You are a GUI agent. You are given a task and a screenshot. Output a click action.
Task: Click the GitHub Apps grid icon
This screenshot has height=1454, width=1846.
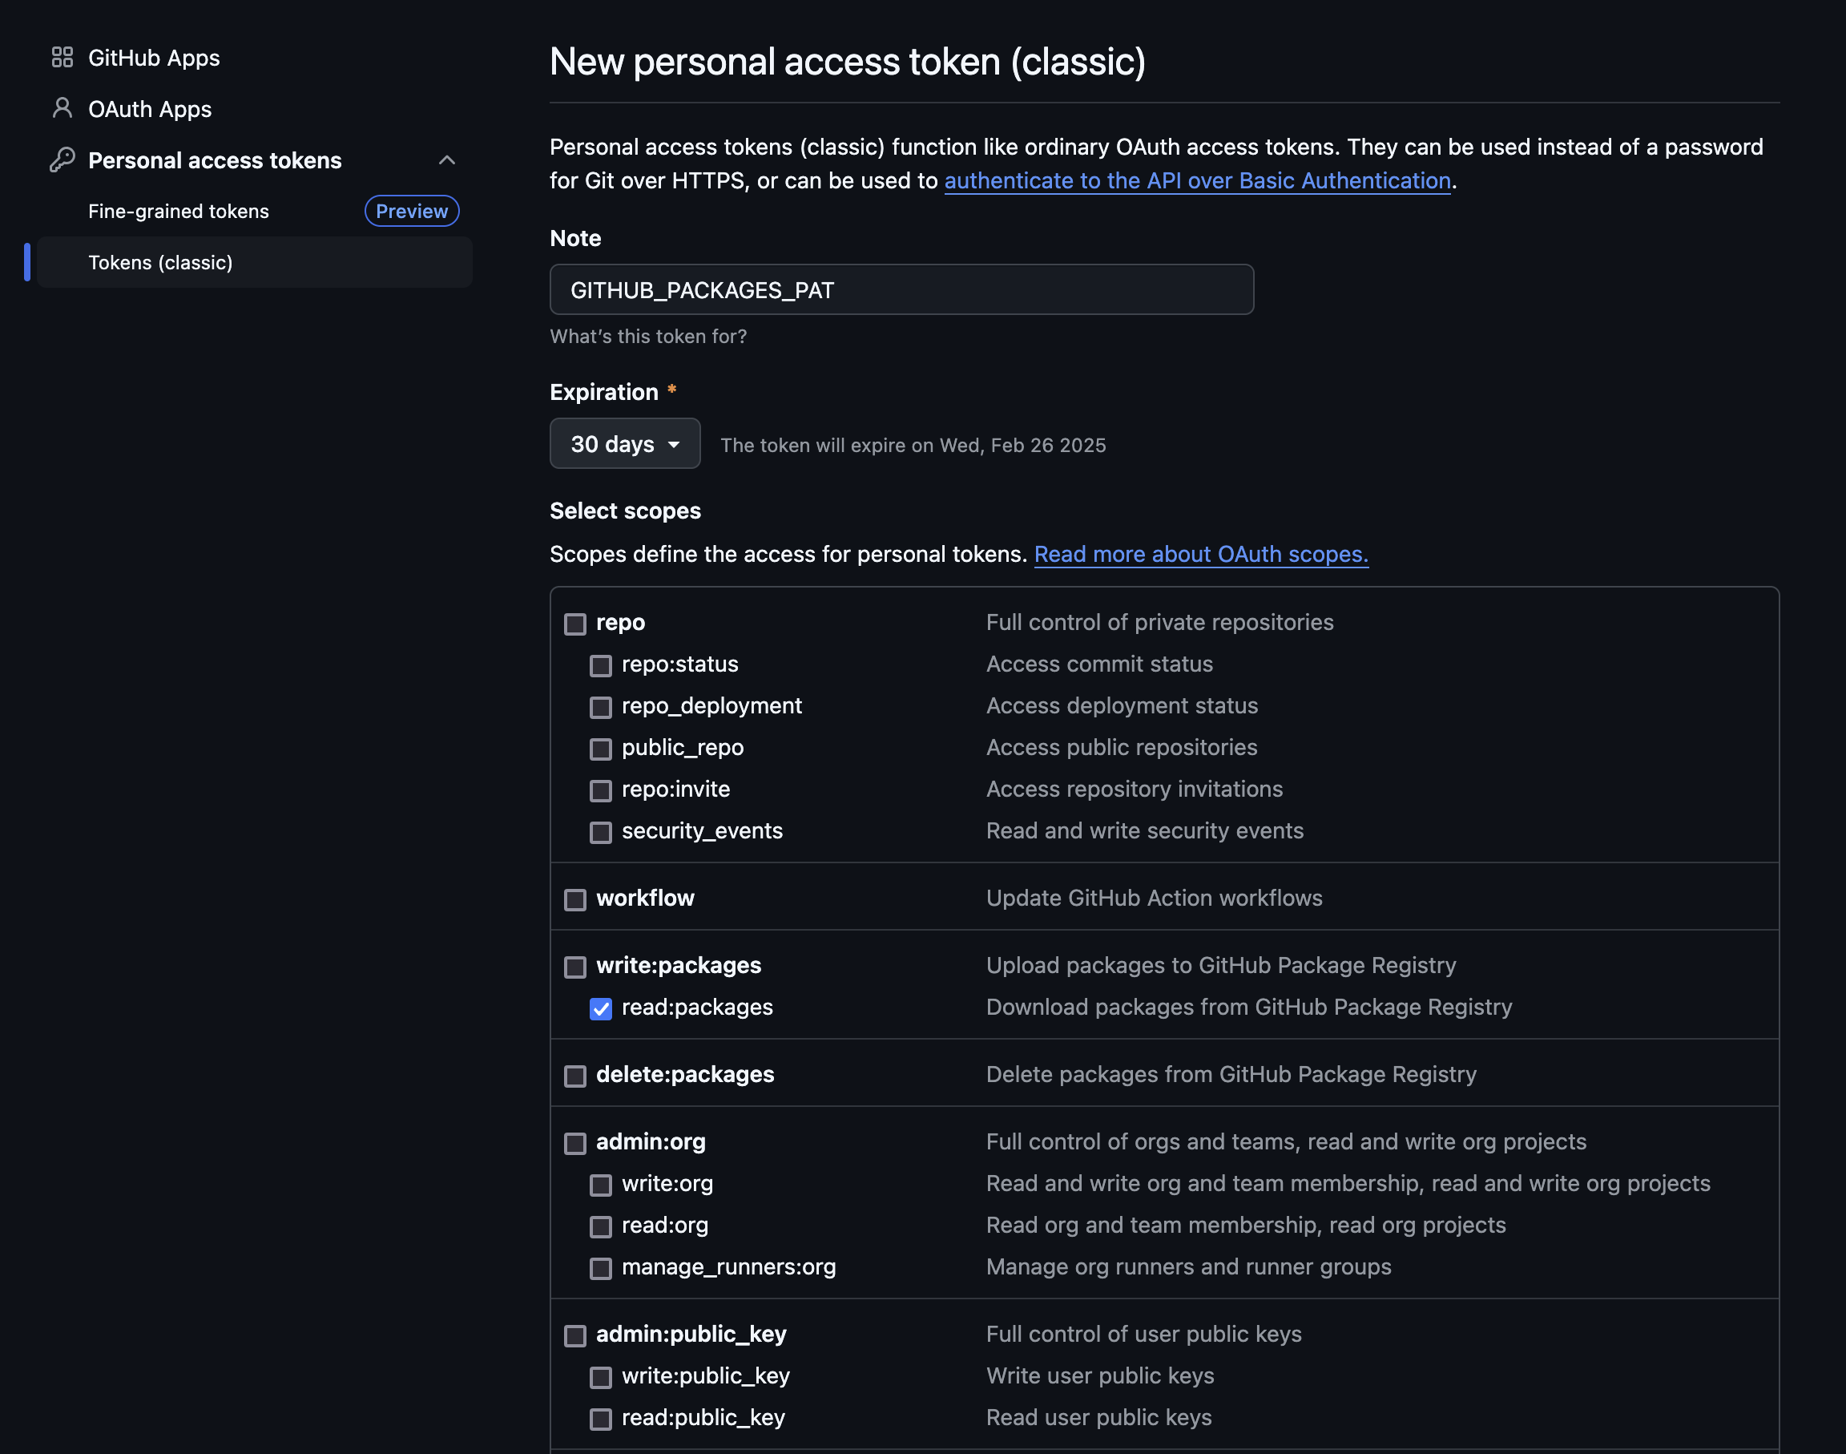tap(62, 57)
